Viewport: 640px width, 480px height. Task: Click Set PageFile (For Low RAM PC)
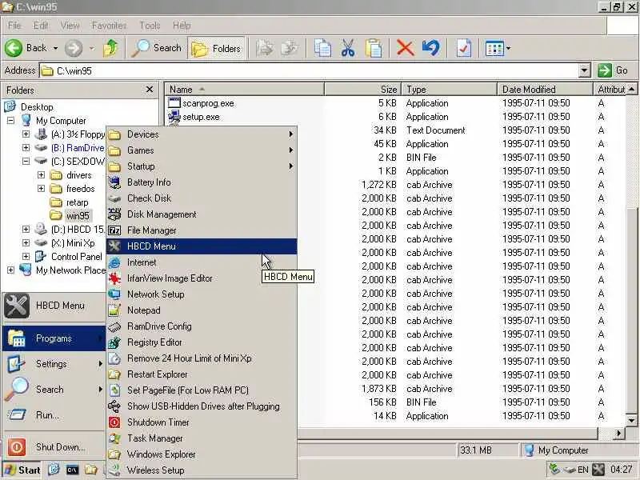coord(202,390)
